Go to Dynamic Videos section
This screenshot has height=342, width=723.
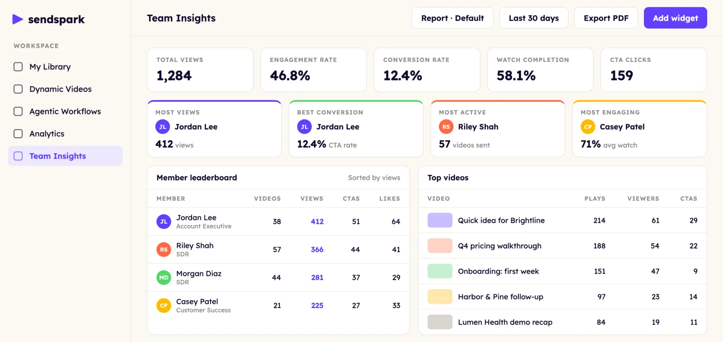click(x=65, y=89)
